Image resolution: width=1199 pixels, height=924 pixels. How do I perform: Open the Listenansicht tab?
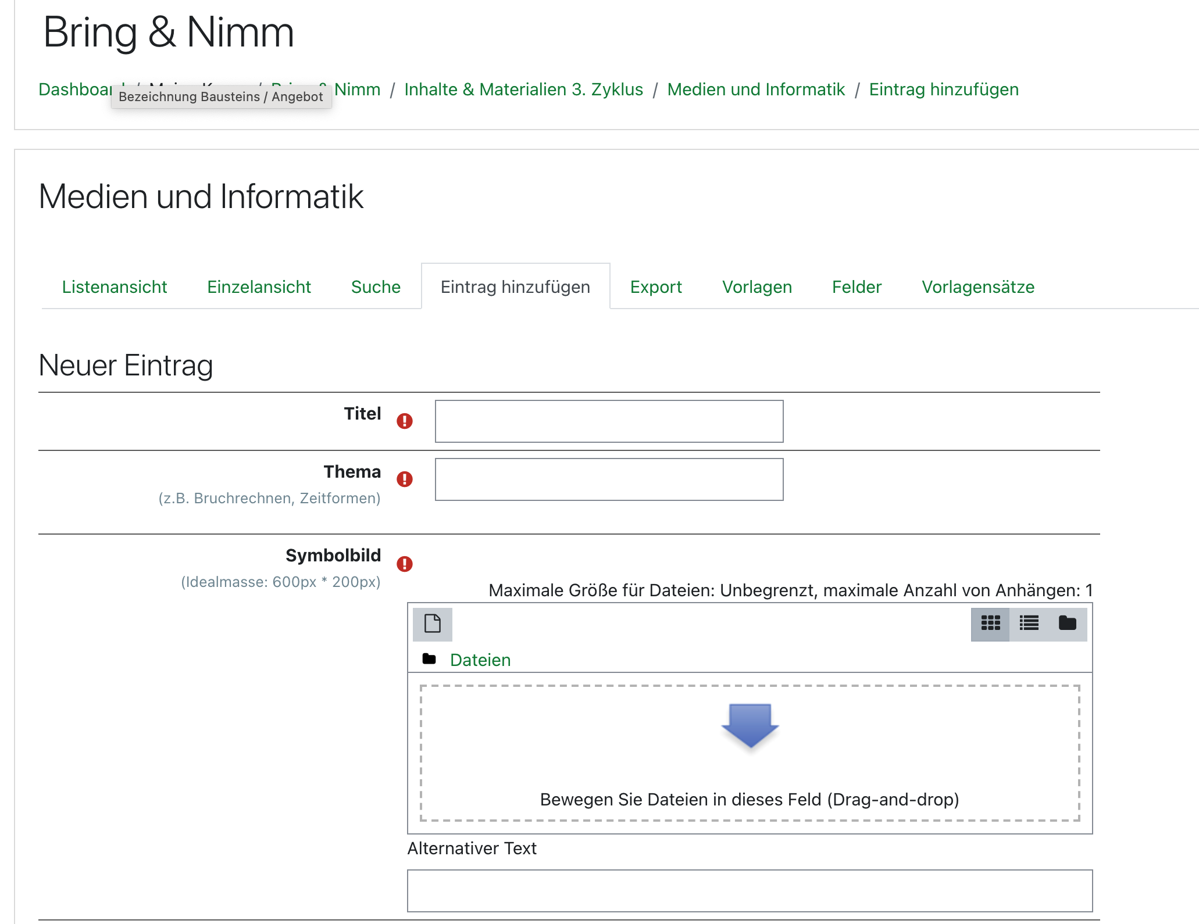tap(115, 287)
